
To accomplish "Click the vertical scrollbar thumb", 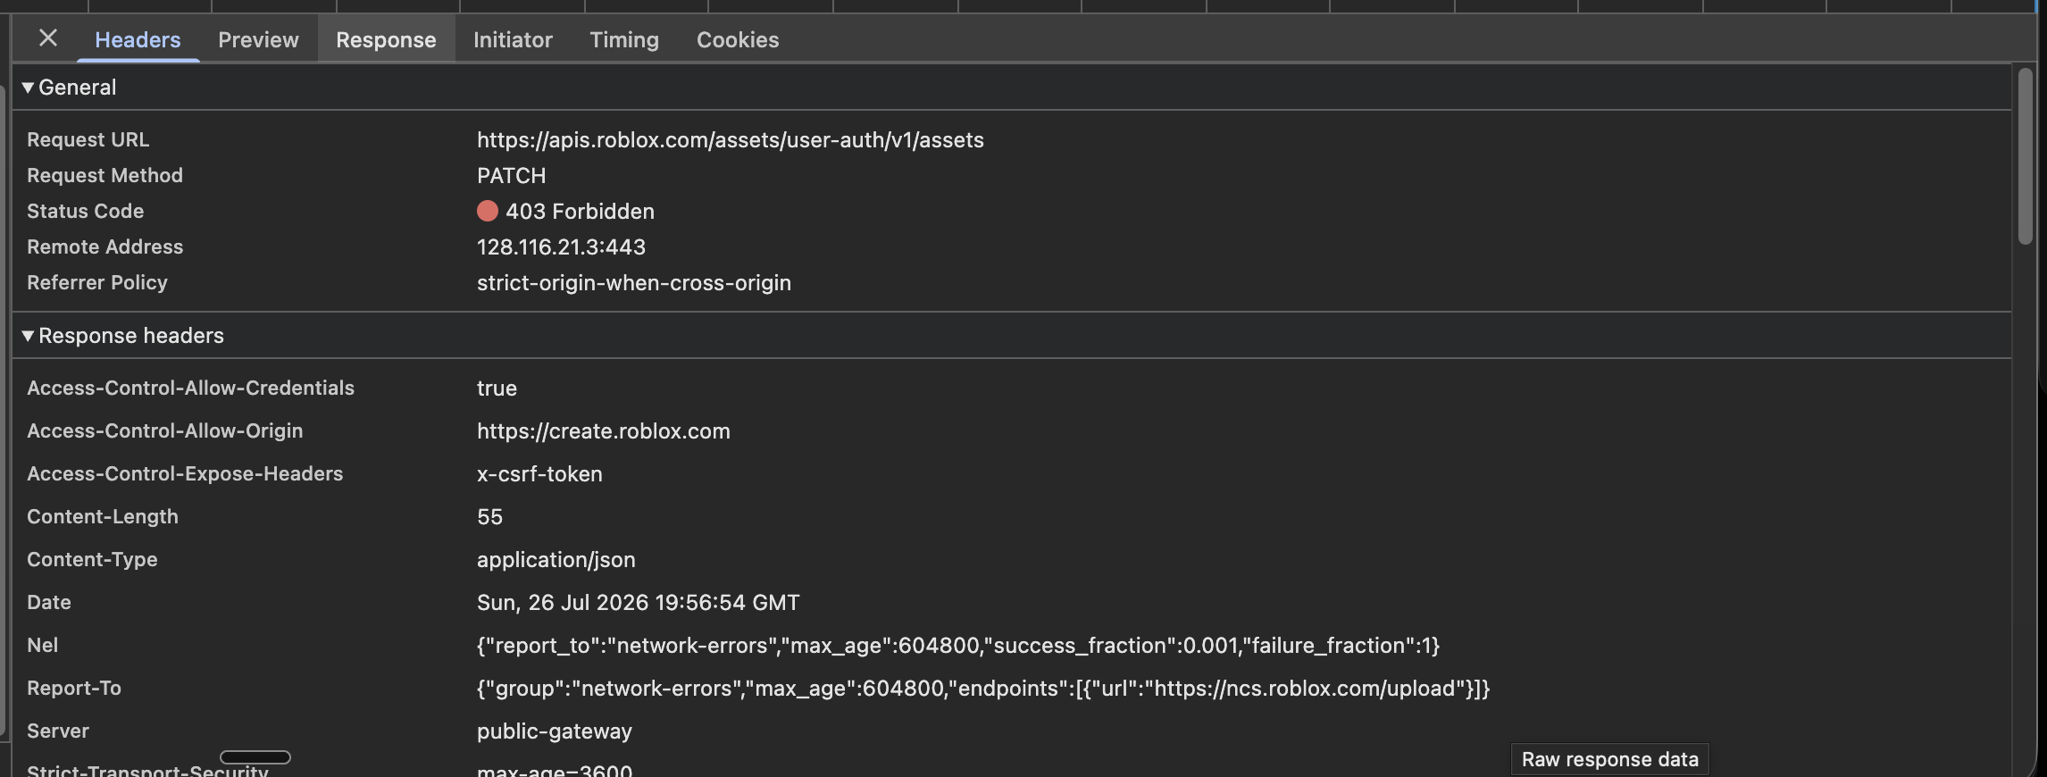I will pos(2025,155).
